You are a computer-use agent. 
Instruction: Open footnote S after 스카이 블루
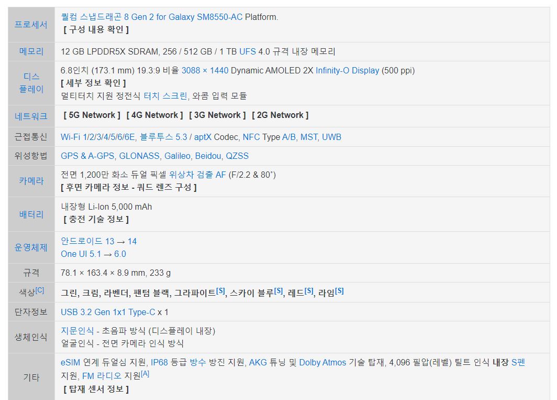tap(279, 290)
